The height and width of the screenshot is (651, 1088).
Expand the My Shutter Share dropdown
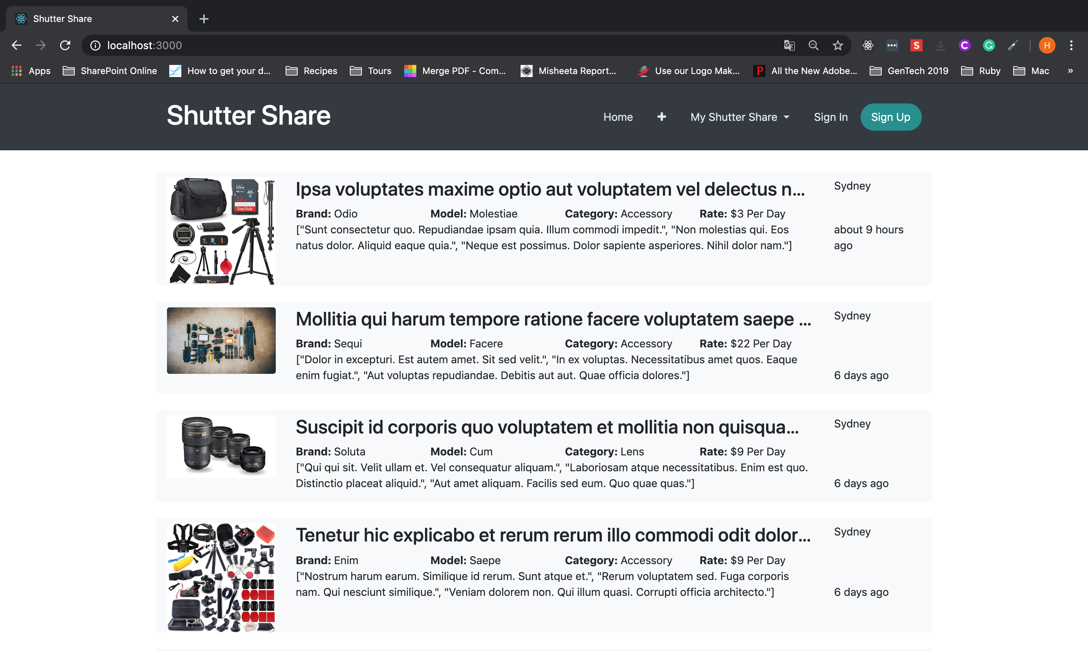click(740, 117)
